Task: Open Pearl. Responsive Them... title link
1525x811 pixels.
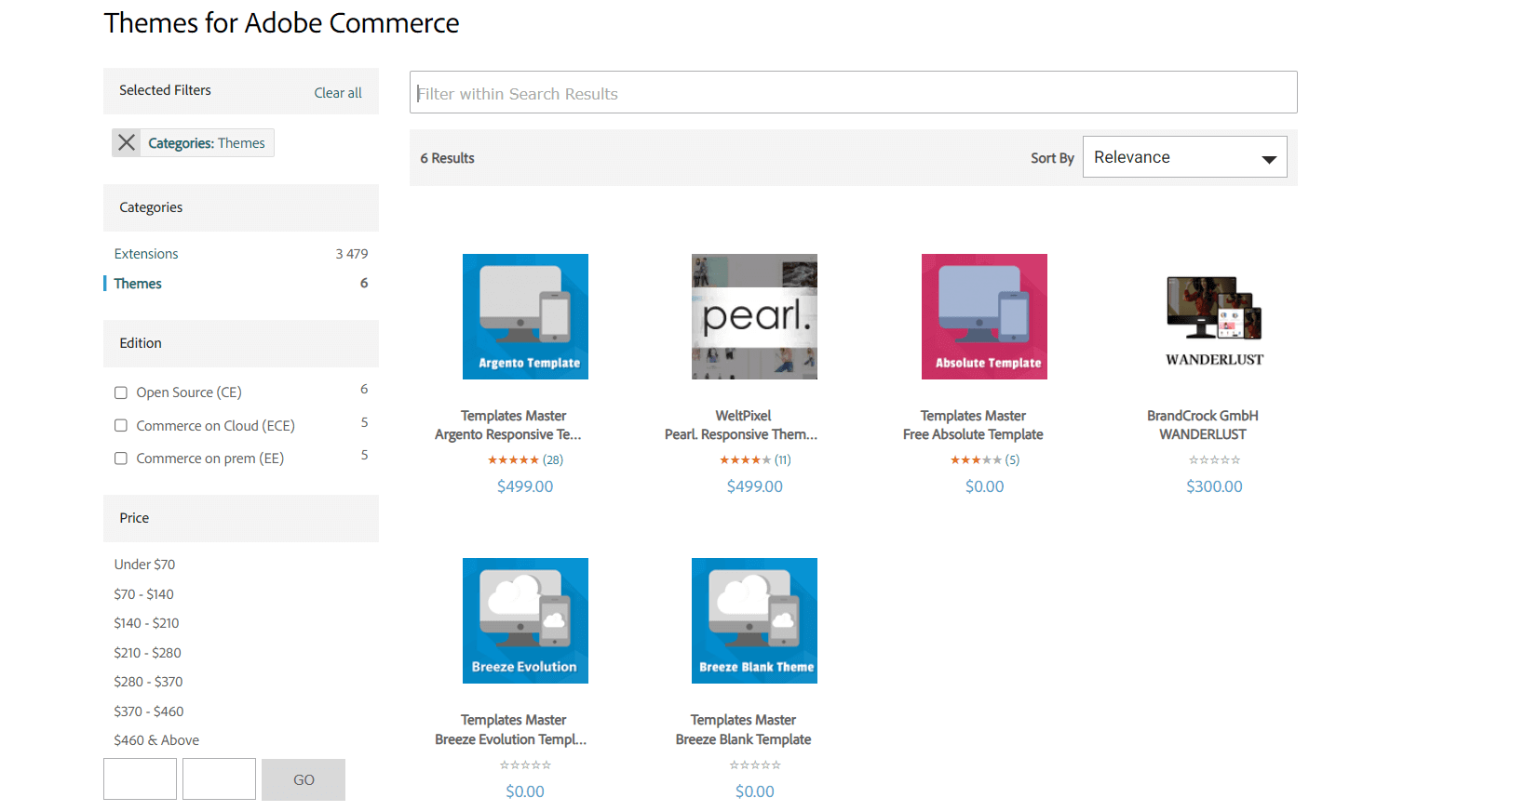Action: [741, 434]
